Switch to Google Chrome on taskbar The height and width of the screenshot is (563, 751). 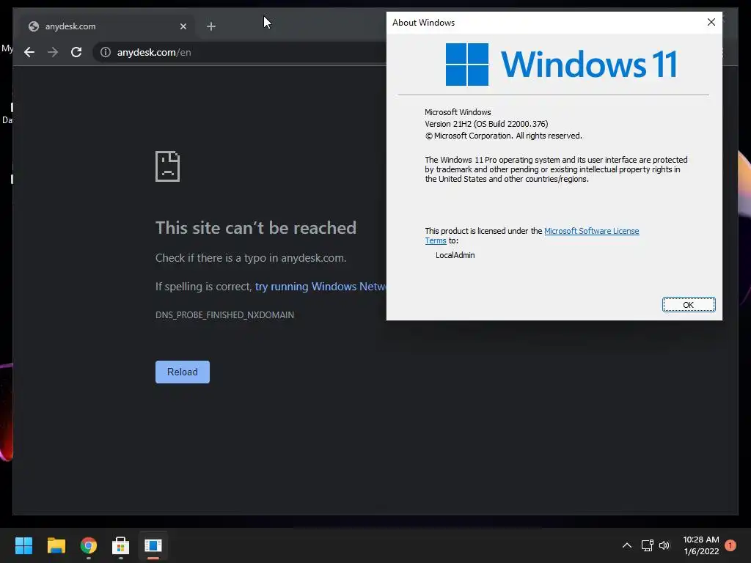click(x=89, y=545)
